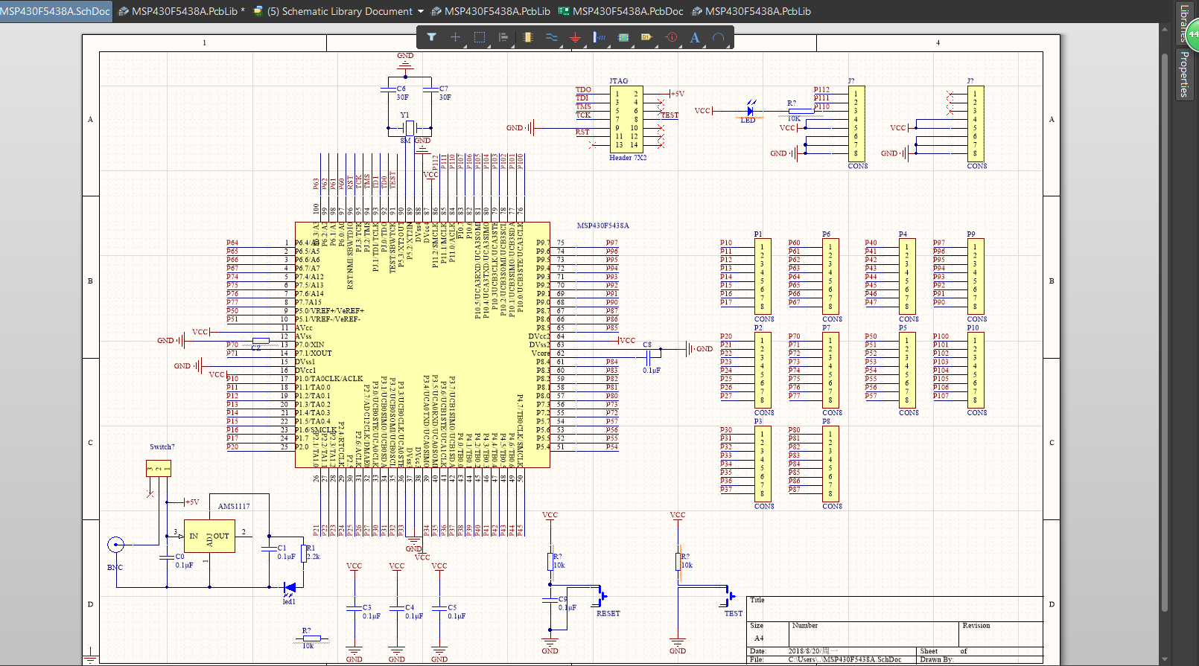
Task: Select capacitor C5 0.1µF
Action: click(439, 607)
